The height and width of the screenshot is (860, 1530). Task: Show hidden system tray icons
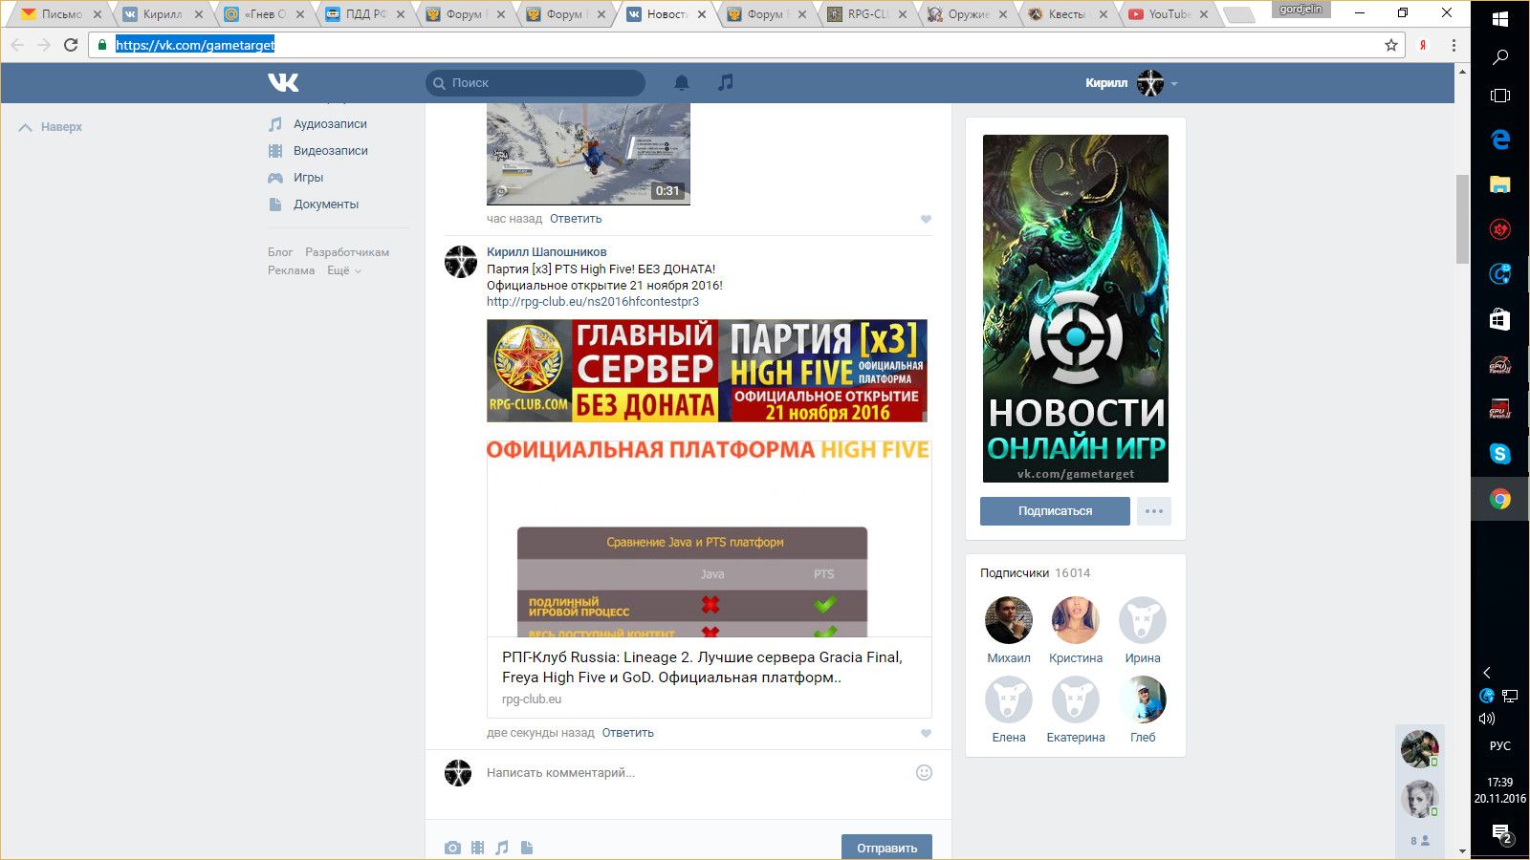pos(1487,673)
